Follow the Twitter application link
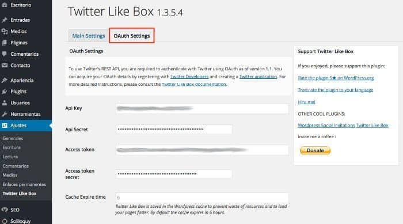The height and width of the screenshot is (224, 403). pos(258,77)
